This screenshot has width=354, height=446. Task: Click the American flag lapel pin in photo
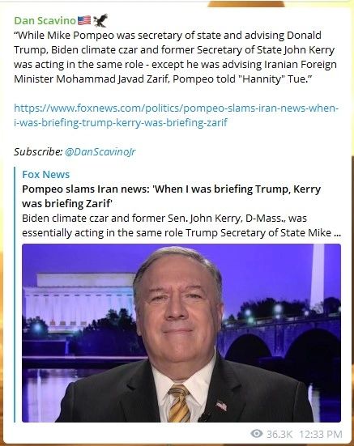point(221,405)
